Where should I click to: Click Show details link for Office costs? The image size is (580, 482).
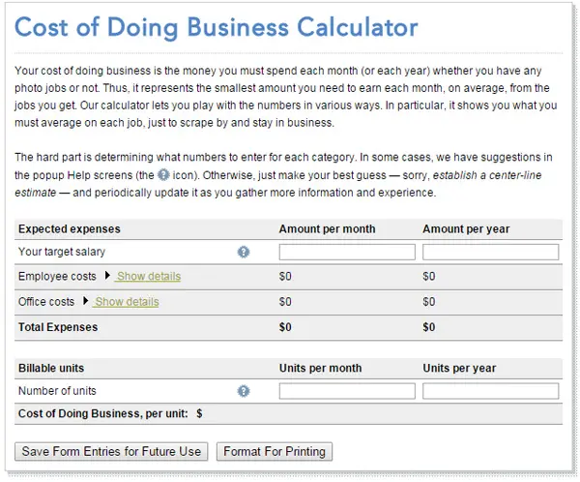[x=126, y=302]
